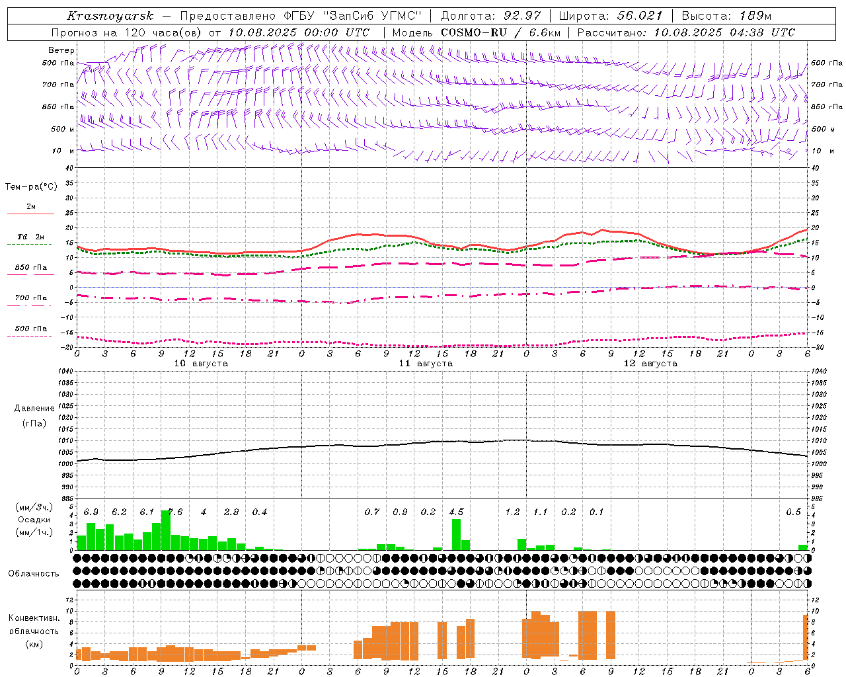Image resolution: width=846 pixels, height=677 pixels.
Task: Select the 'Предоставлено ФГБУ "ЗапСиб УГМС"' provider text
Action: click(x=301, y=16)
